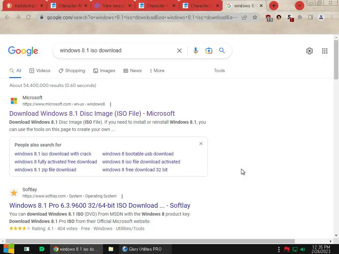Search windows 8.1 iso download with crack
This screenshot has height=254, width=339.
tap(53, 154)
